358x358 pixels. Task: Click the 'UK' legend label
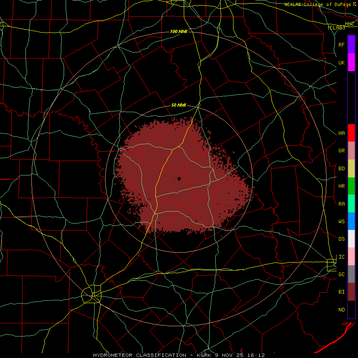pyautogui.click(x=342, y=62)
